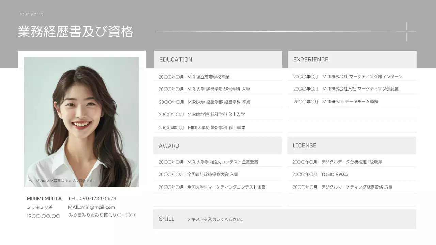The width and height of the screenshot is (436, 245).
Task: Select the birthdate 19〇〇.〇〇.〇〇
Action: (x=44, y=215)
